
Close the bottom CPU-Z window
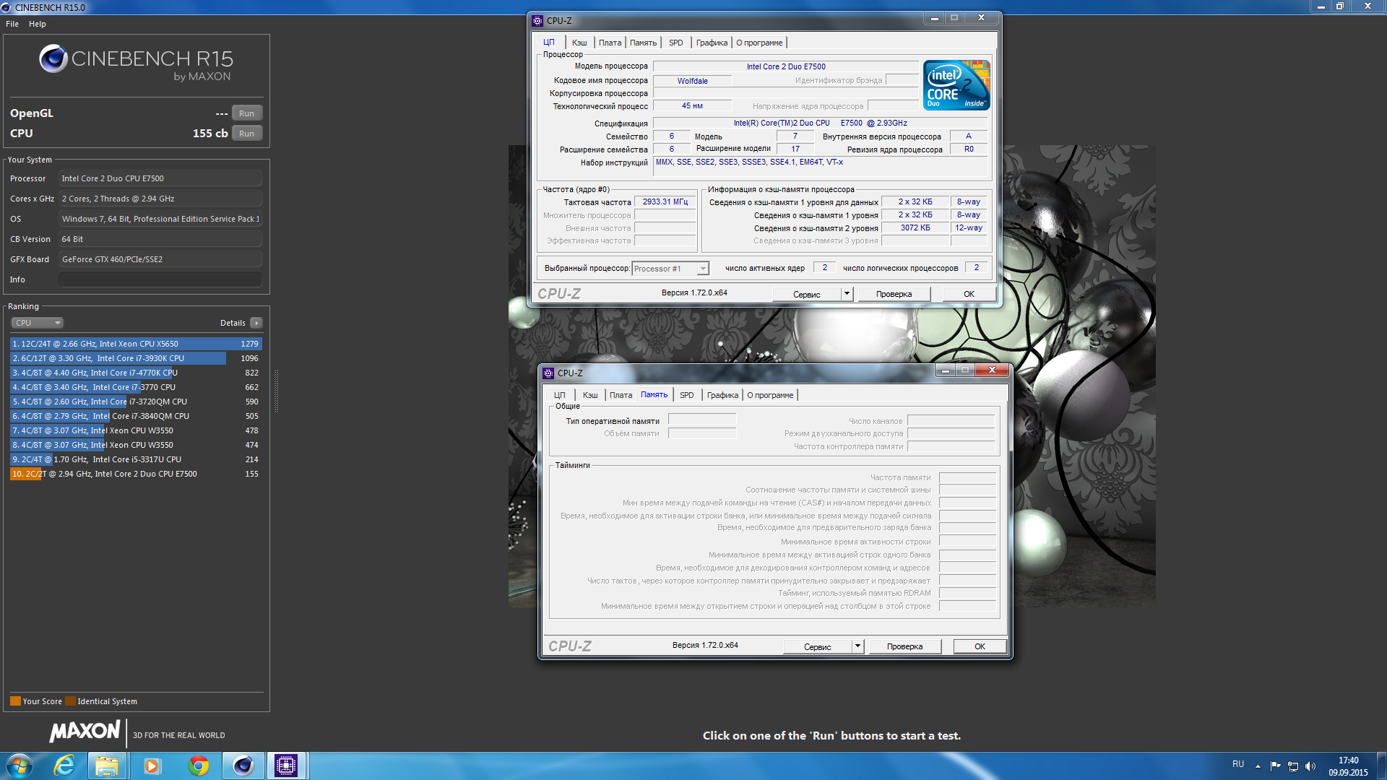pyautogui.click(x=992, y=370)
